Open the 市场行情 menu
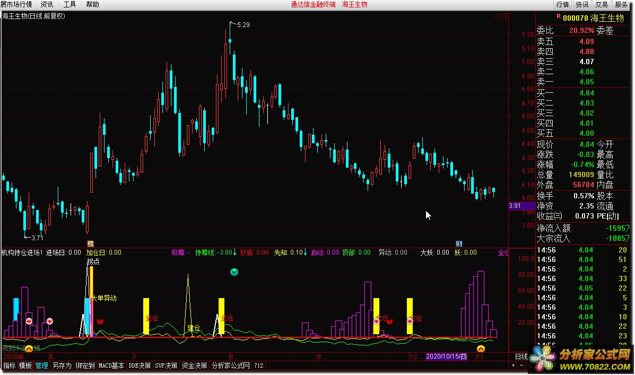This screenshot has width=635, height=375. click(x=16, y=4)
